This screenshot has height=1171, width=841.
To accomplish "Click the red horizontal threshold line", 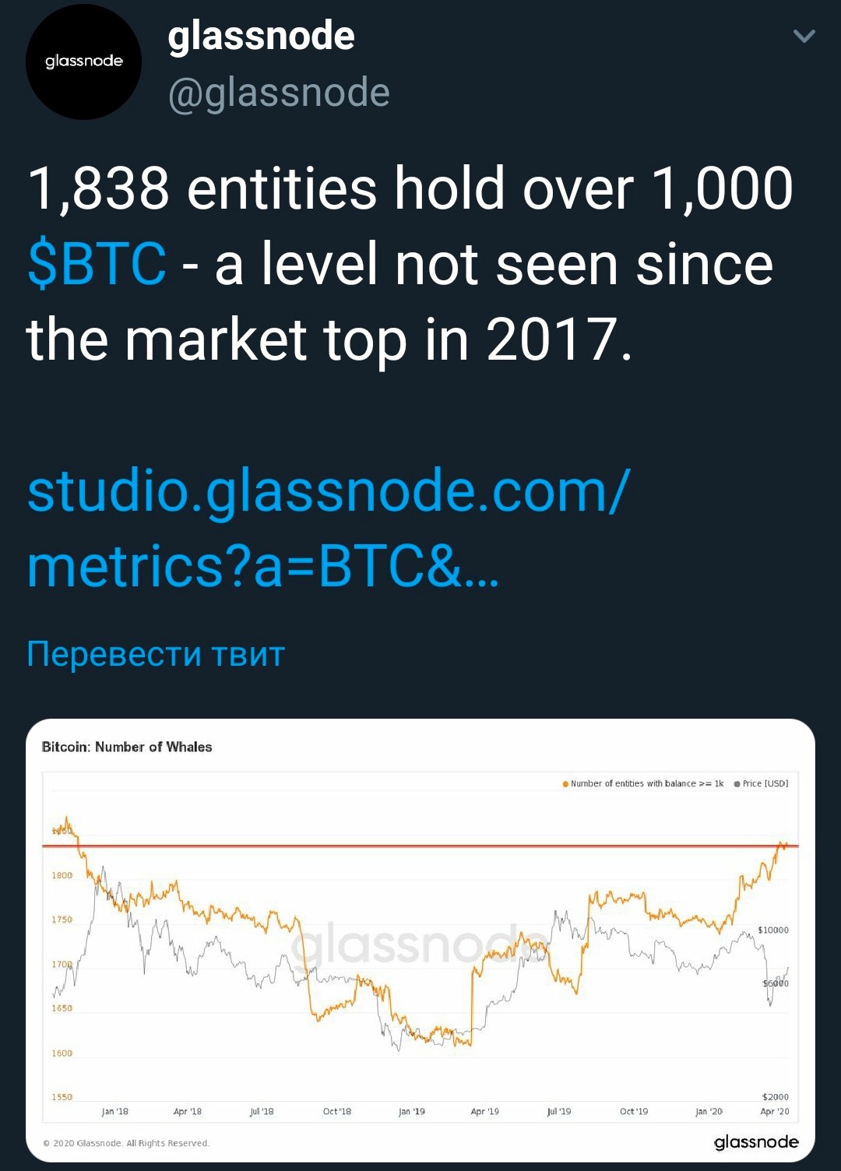I will [420, 846].
